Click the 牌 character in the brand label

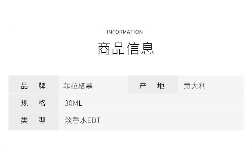click(x=42, y=86)
